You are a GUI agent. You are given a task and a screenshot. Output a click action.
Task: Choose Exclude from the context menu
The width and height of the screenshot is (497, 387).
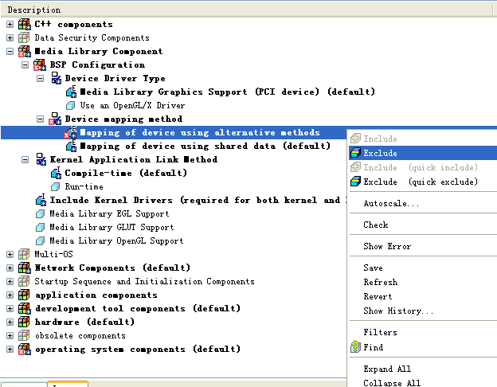coord(422,153)
